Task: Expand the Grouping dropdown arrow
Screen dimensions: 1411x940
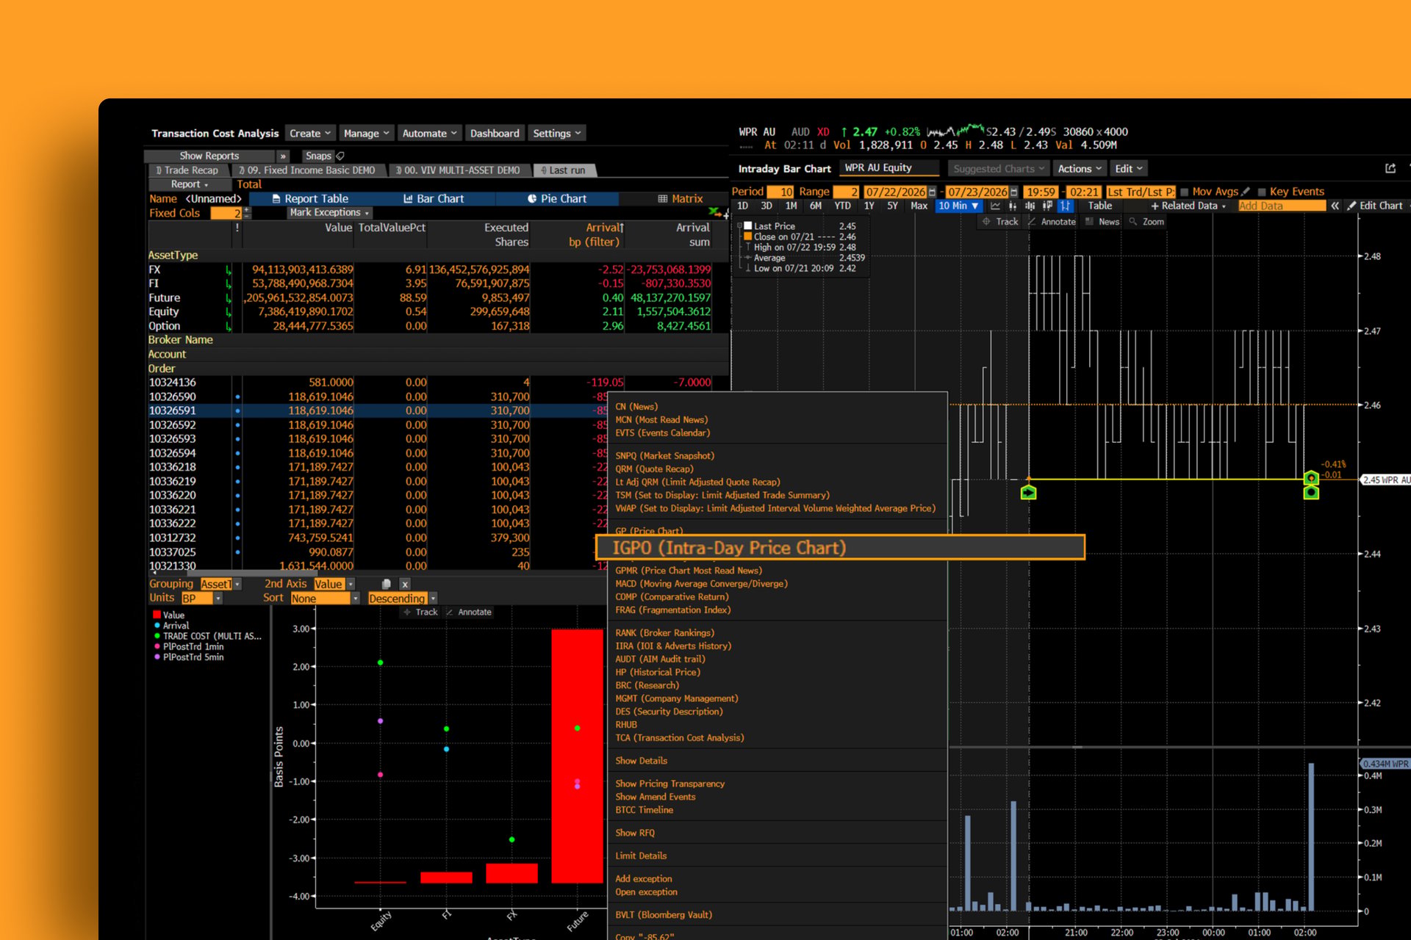Action: [x=237, y=585]
